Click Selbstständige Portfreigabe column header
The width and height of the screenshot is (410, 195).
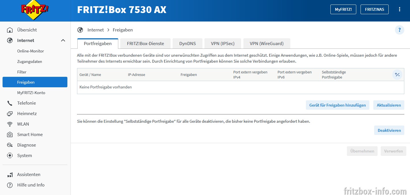click(334, 75)
